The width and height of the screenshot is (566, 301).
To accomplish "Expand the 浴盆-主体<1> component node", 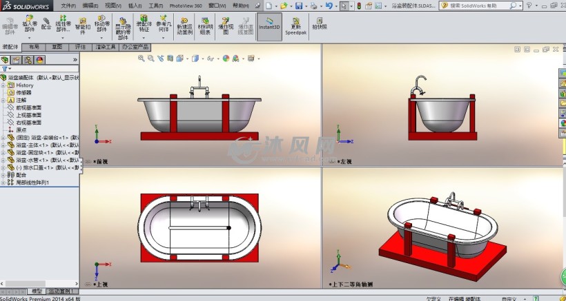I will [3, 145].
